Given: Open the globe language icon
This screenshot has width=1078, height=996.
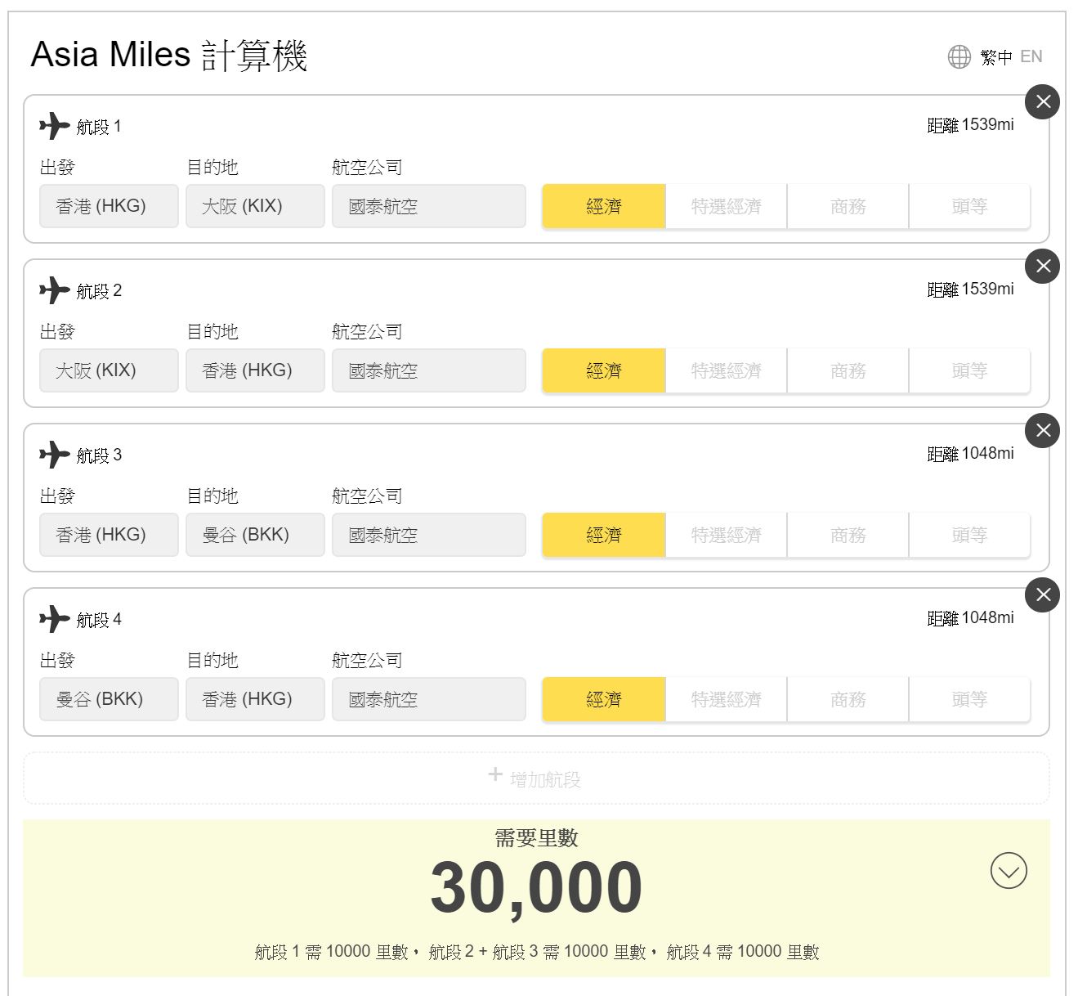Looking at the screenshot, I should point(959,56).
